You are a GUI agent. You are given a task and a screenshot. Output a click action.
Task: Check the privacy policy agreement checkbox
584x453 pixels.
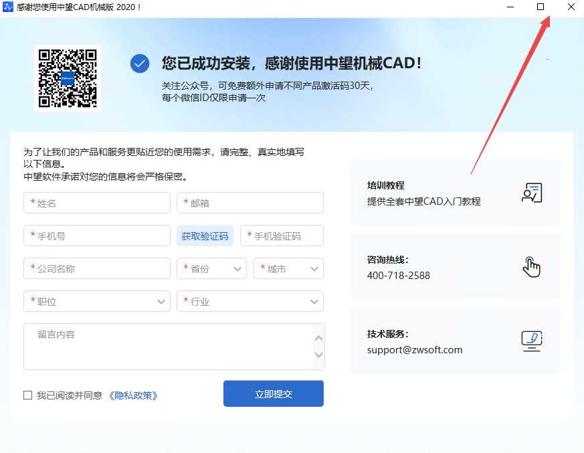28,395
